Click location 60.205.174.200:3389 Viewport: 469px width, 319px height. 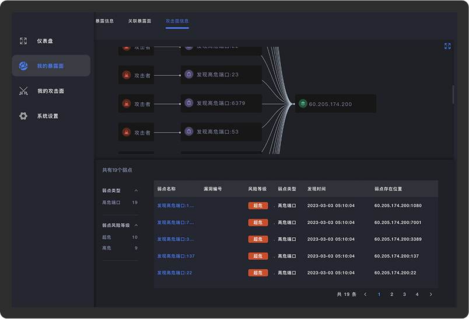(x=398, y=240)
